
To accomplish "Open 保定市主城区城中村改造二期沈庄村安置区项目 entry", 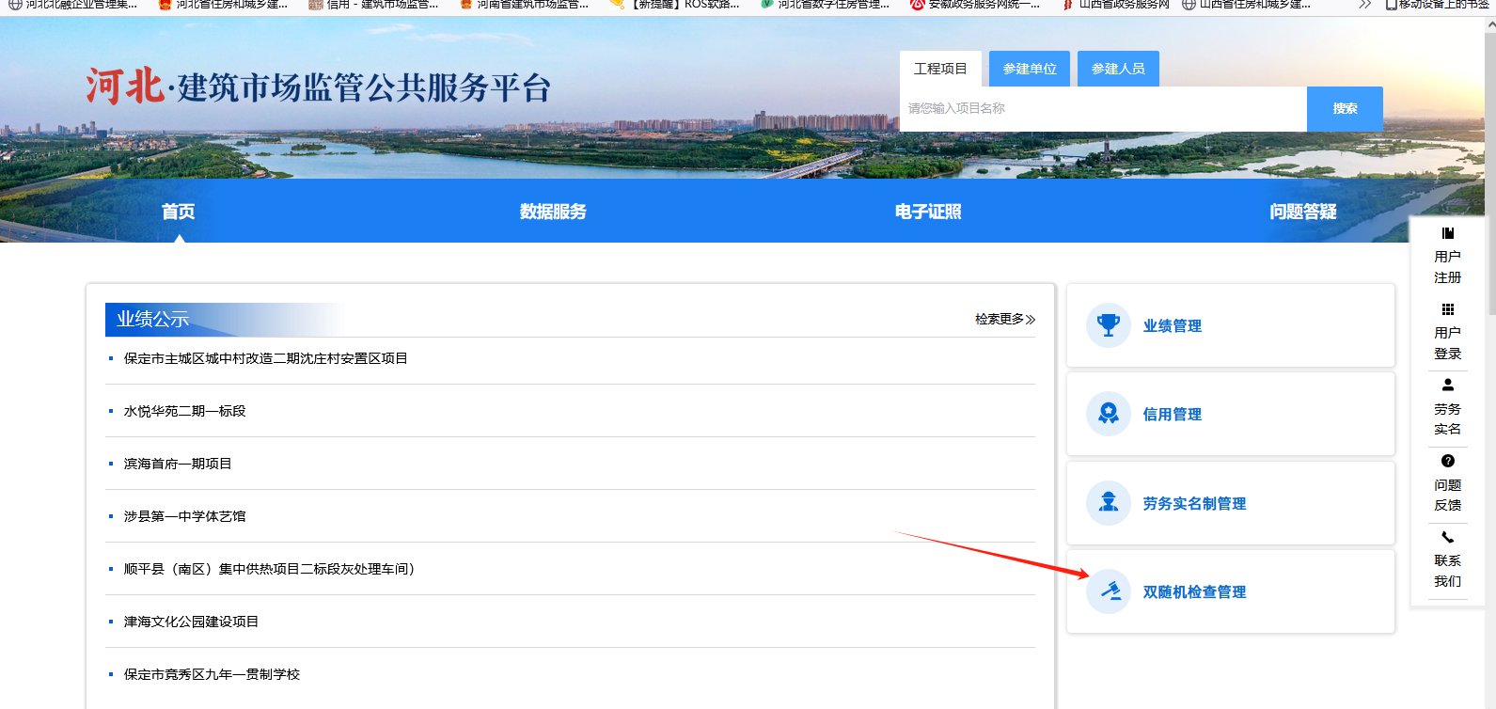I will [x=266, y=358].
